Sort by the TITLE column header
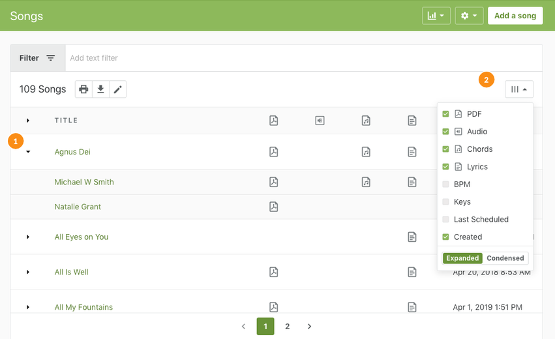555x339 pixels. (66, 121)
